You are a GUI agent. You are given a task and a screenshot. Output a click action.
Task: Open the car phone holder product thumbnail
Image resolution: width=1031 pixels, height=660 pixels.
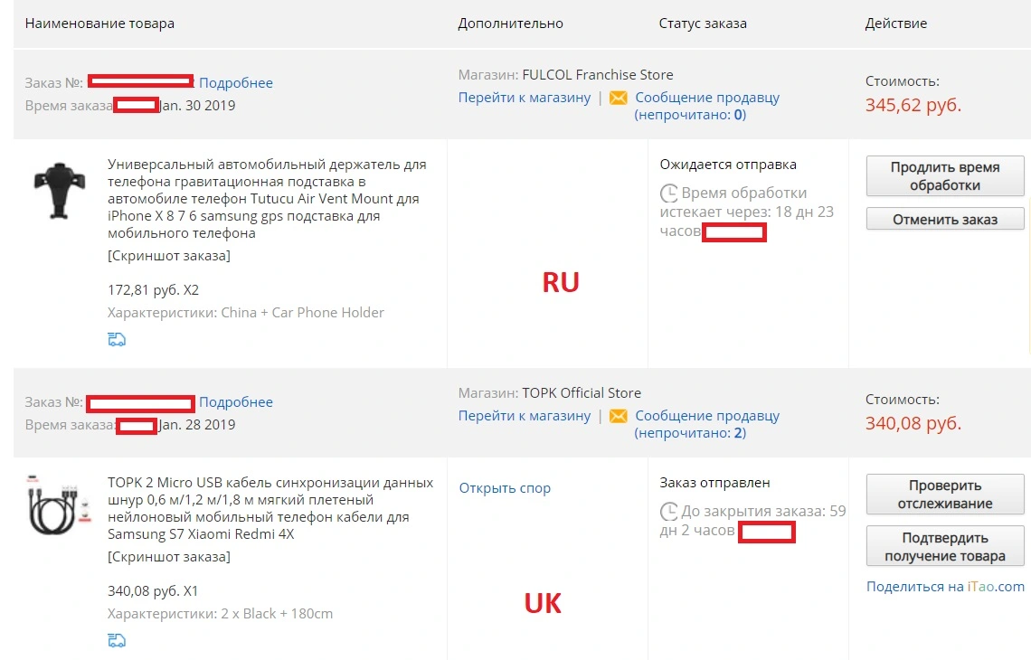(x=60, y=191)
